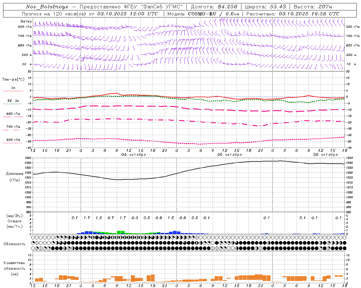This screenshot has height=288, width=361.
Task: Click the 0.9 precipitation value
Action: point(159,218)
